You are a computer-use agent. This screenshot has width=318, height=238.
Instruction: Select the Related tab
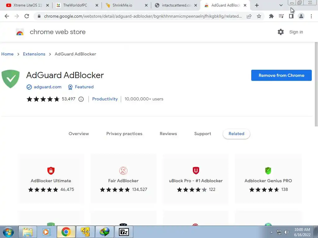pyautogui.click(x=236, y=134)
